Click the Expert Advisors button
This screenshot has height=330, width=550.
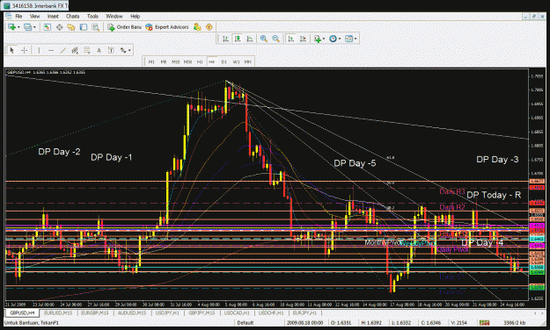tap(167, 27)
